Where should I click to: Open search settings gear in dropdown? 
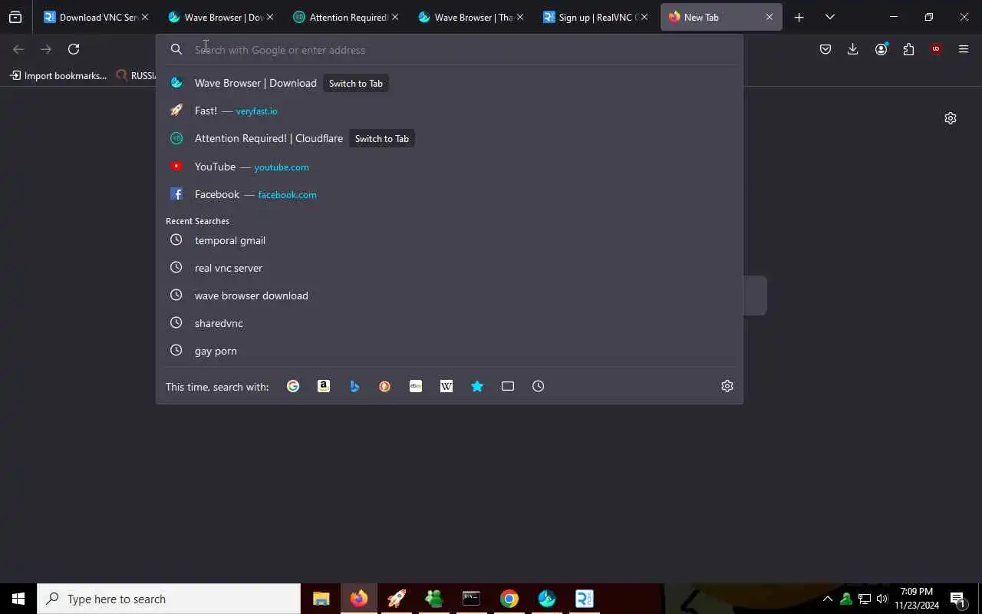pos(727,386)
